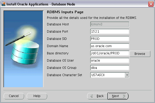Click the Database OS User field oracle
The image size is (155, 103).
pos(110,61)
